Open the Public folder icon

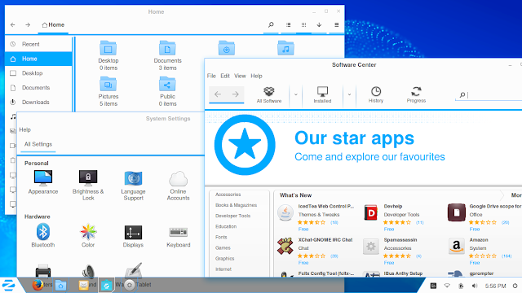(x=167, y=85)
